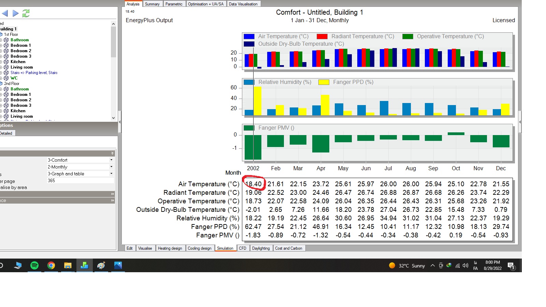Screen dimensions: 546x307
Task: Collapse the display options section header chevron
Action: 112,153
